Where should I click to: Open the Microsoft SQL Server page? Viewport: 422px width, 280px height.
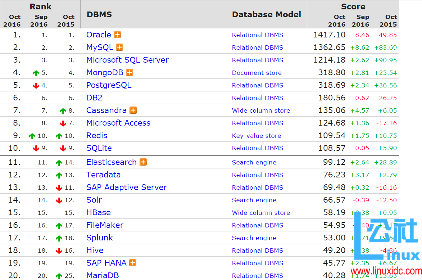pyautogui.click(x=127, y=60)
